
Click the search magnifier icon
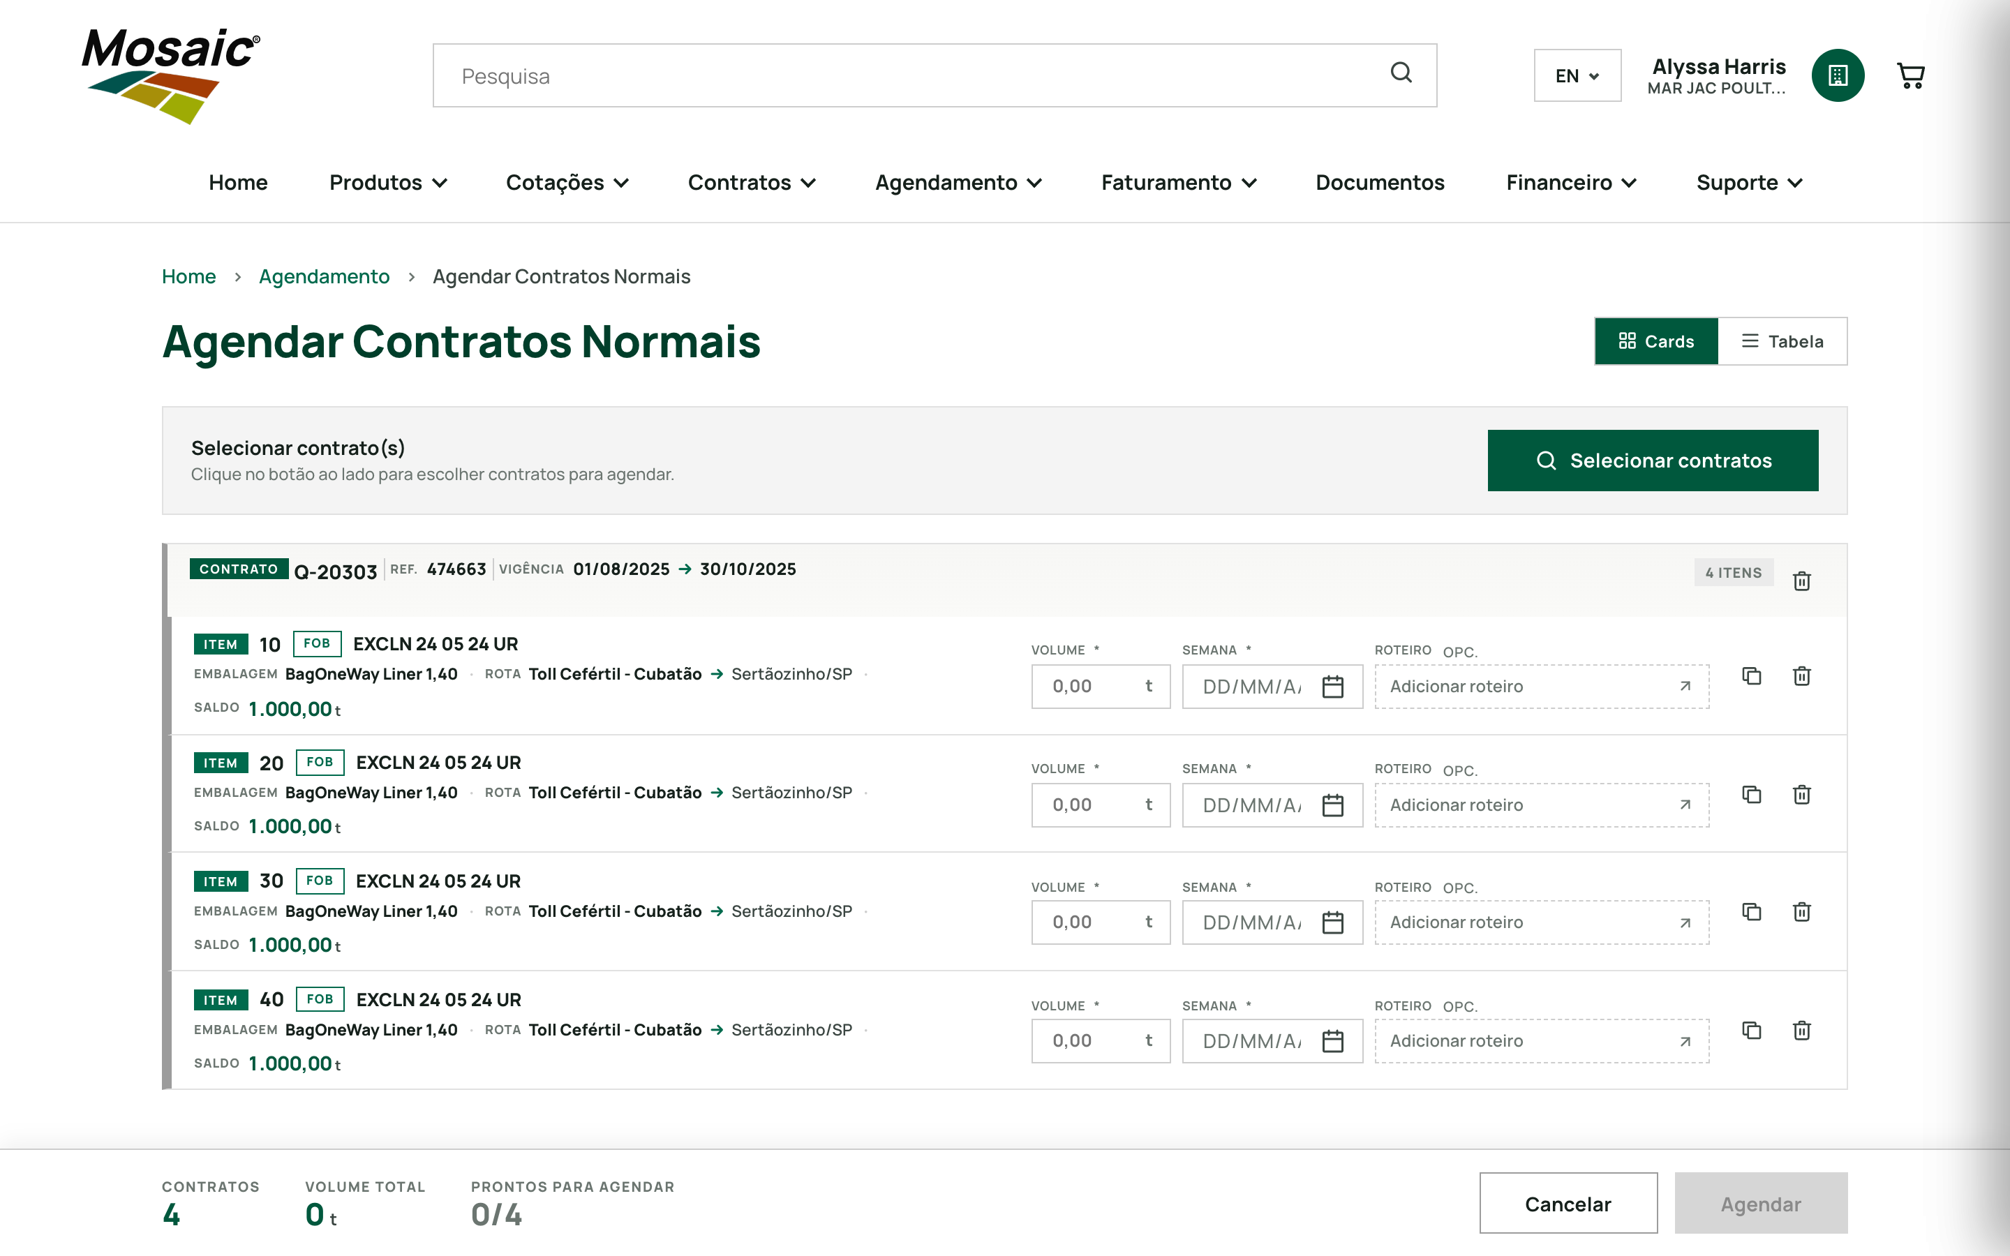point(1401,74)
